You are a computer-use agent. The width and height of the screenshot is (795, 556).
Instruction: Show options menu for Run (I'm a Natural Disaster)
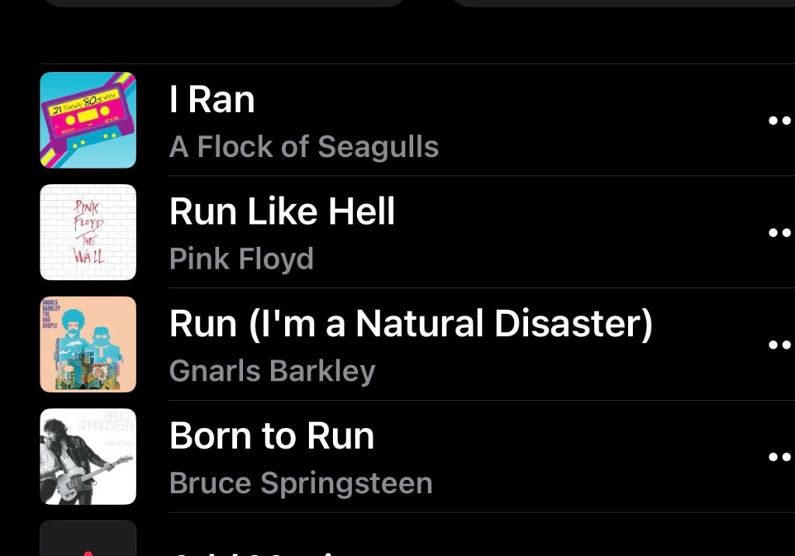(x=779, y=344)
